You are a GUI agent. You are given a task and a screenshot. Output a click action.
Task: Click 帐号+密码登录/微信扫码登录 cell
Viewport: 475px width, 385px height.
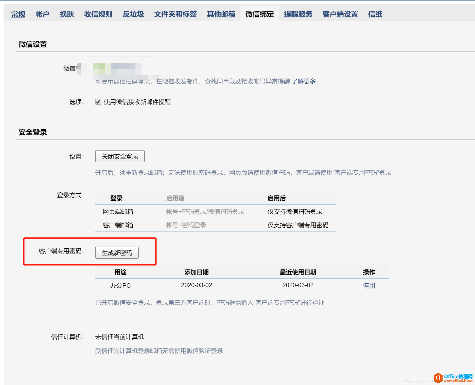point(205,212)
